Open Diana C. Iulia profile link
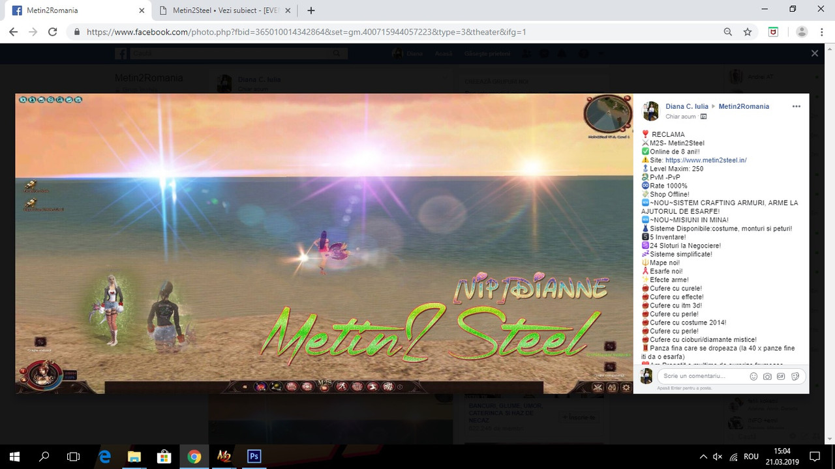 coord(686,106)
